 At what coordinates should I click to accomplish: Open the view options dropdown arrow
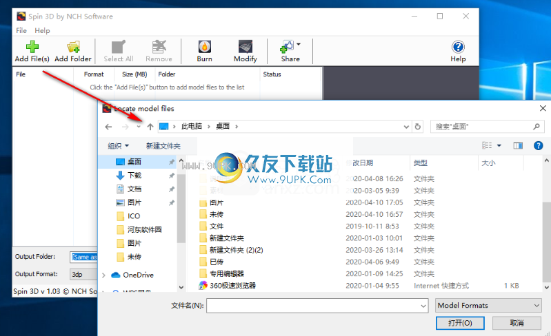click(x=499, y=145)
